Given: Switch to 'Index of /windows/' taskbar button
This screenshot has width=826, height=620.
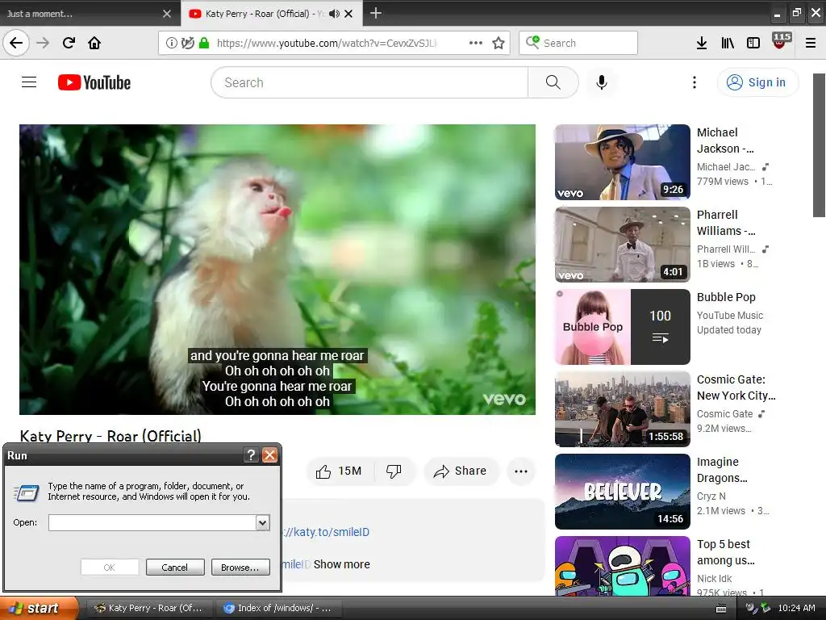Looking at the screenshot, I should pos(278,608).
